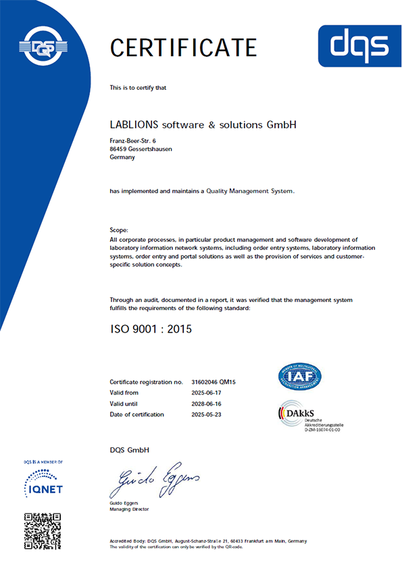Click Guido Eggers handwritten signature
The height and width of the screenshot is (569, 402).
155,480
